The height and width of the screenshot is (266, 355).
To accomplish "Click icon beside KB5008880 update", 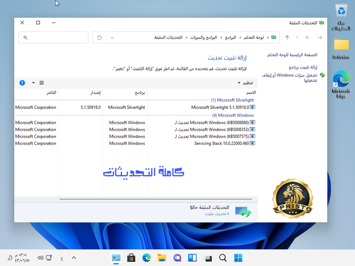I will pos(252,122).
